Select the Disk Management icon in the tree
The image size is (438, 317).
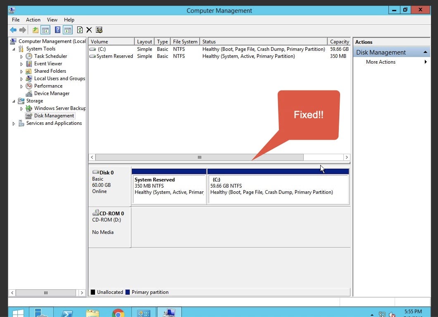(x=28, y=116)
